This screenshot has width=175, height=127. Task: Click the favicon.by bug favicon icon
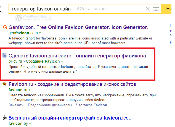click(x=5, y=118)
